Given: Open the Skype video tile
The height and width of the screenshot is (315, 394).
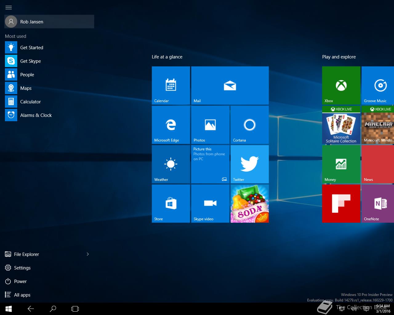Looking at the screenshot, I should [x=210, y=204].
